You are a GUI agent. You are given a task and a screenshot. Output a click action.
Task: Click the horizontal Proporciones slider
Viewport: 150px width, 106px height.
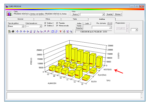tap(121, 28)
